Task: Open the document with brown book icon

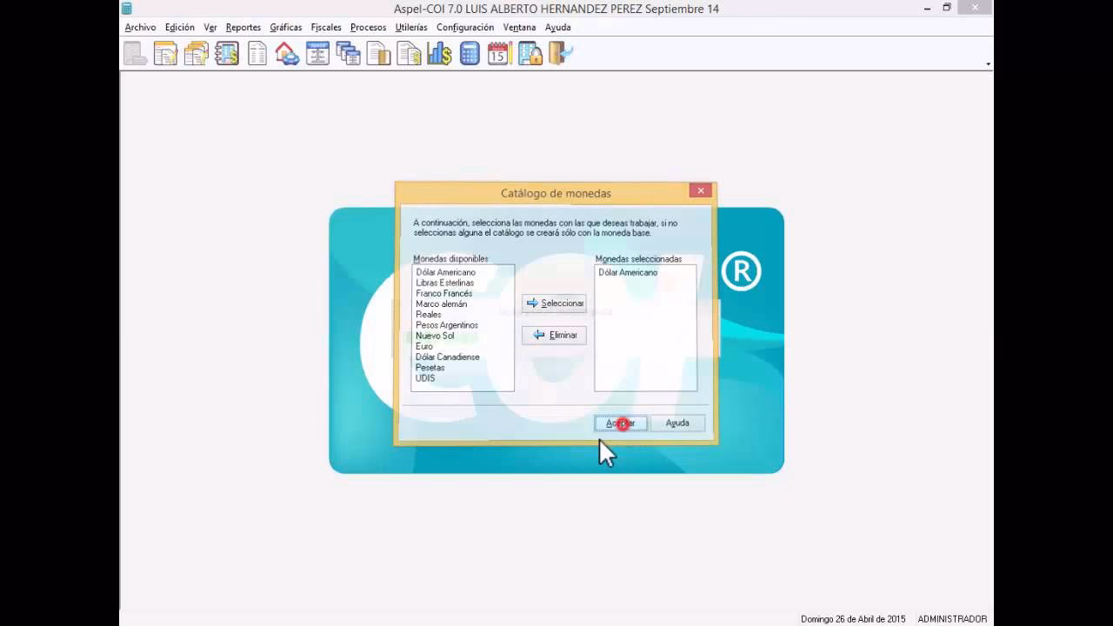Action: 378,54
